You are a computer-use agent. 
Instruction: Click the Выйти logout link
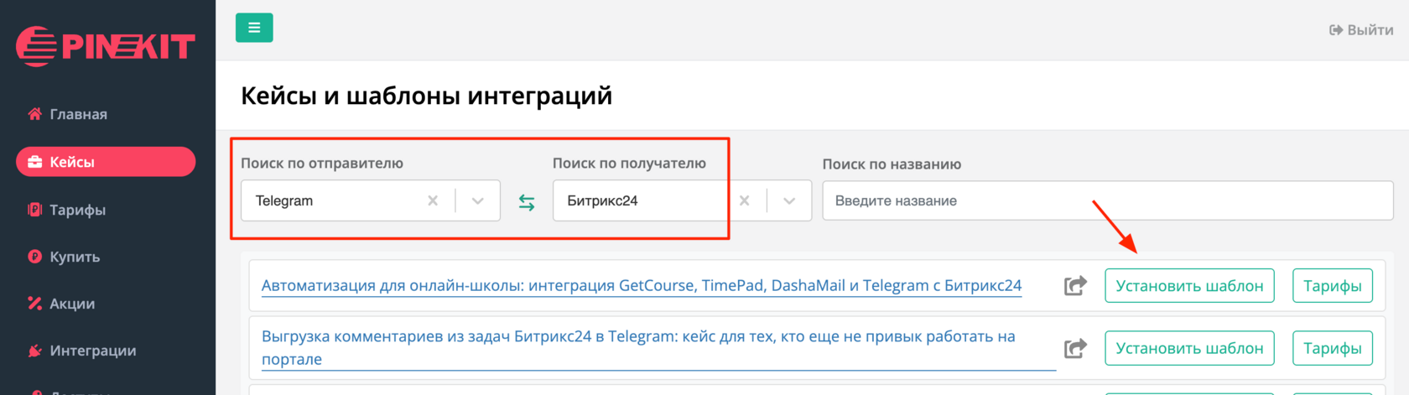tap(1361, 30)
